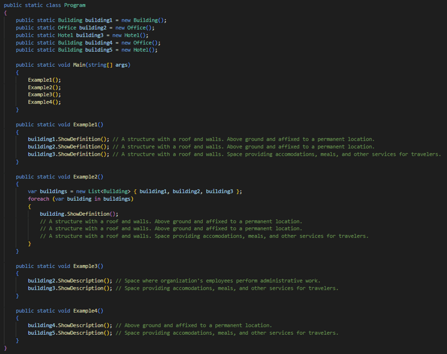The height and width of the screenshot is (354, 447).
Task: Click the 'public static void Example1()' signature
Action: [60, 124]
